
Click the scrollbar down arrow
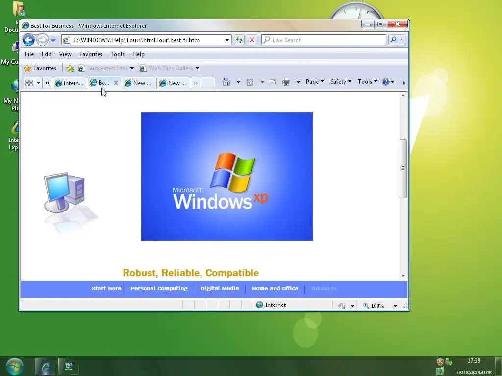point(403,276)
